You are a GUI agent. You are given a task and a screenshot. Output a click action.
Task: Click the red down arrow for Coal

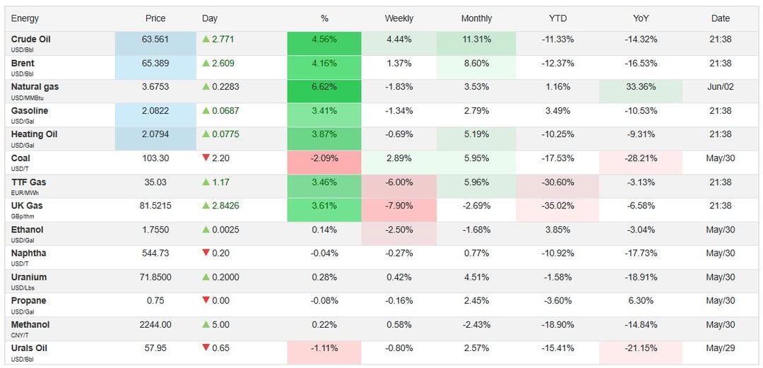206,158
